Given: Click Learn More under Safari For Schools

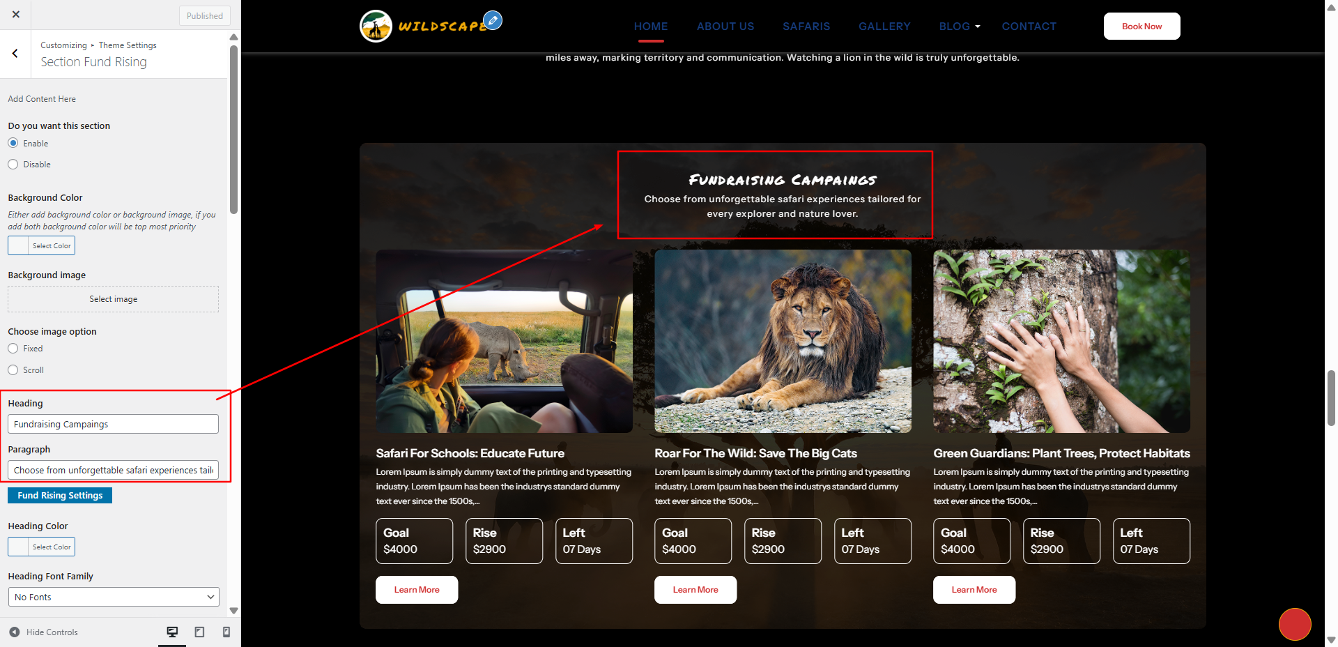Looking at the screenshot, I should tap(417, 590).
